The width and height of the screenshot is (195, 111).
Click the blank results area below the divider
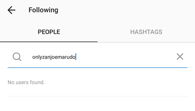coord(97,104)
